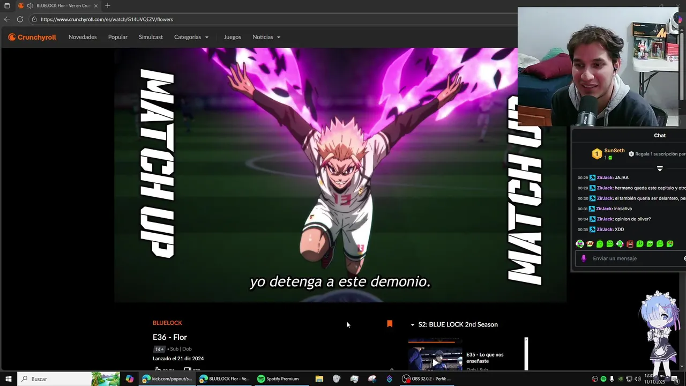The height and width of the screenshot is (386, 686).
Task: Click the 14+ rating badge
Action: pyautogui.click(x=159, y=349)
